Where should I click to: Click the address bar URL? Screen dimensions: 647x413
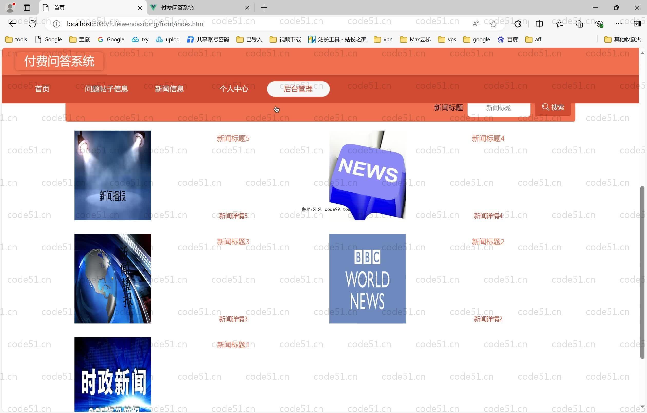pyautogui.click(x=136, y=24)
